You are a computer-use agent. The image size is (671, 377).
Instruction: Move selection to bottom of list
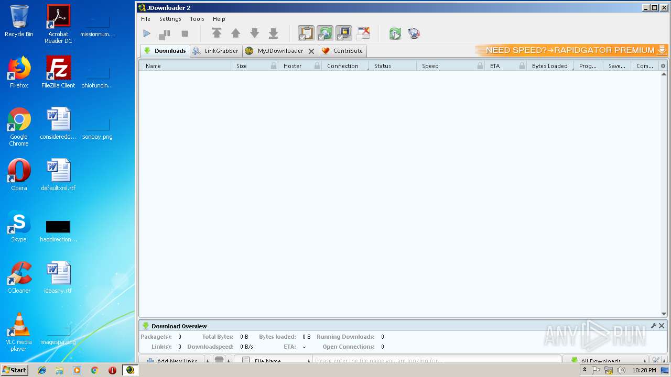coord(273,34)
